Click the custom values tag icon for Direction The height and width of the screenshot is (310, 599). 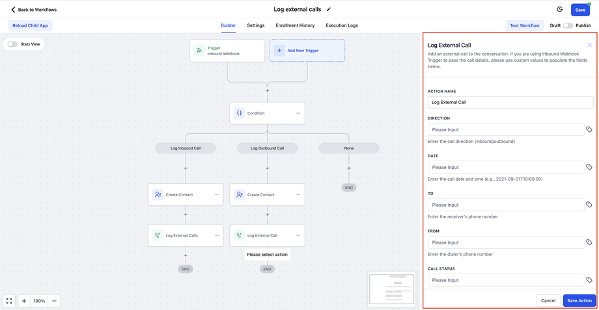coord(589,130)
